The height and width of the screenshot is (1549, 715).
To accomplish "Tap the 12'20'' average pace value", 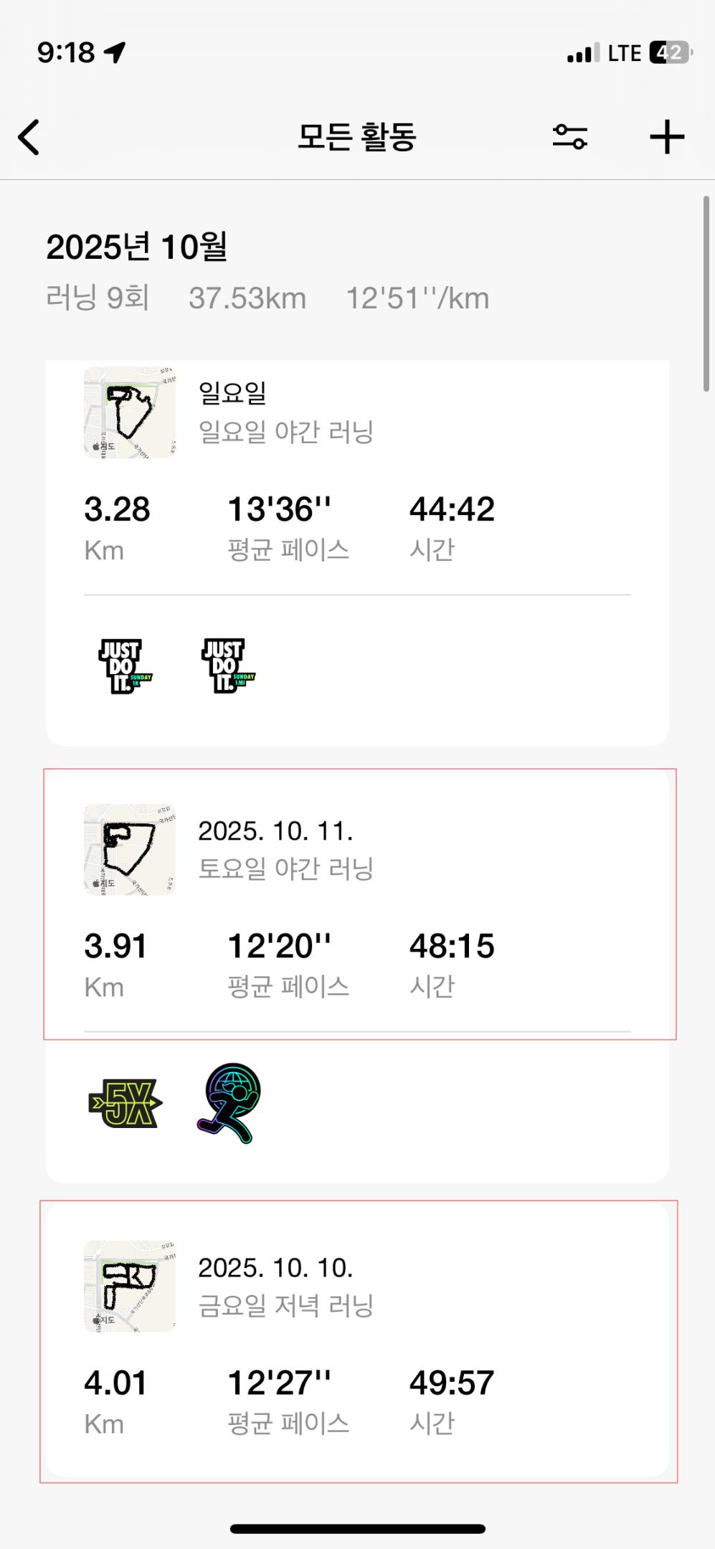I will 279,947.
